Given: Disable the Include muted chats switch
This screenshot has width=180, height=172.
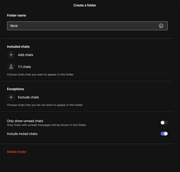Looking at the screenshot, I should tap(164, 134).
